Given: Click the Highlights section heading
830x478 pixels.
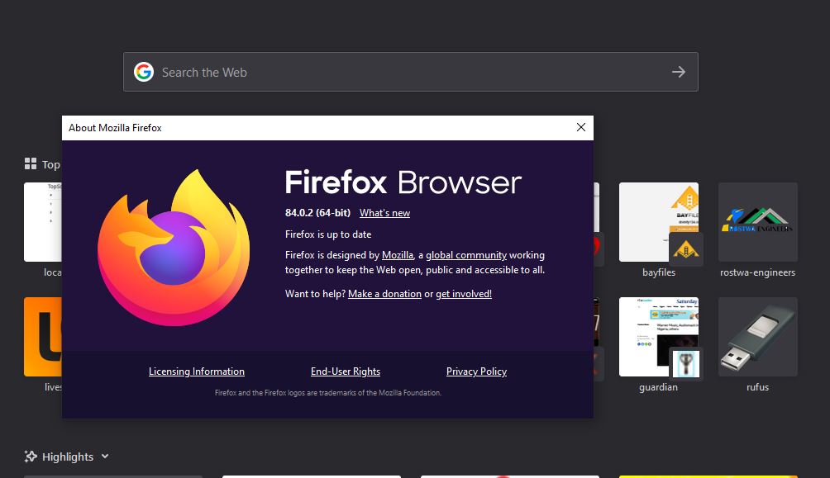Looking at the screenshot, I should click(68, 457).
